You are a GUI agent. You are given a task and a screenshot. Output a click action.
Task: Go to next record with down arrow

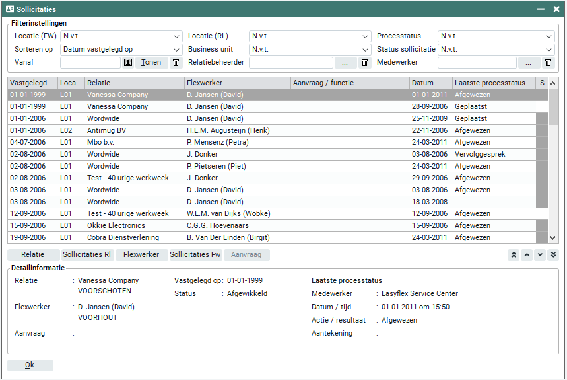(540, 255)
